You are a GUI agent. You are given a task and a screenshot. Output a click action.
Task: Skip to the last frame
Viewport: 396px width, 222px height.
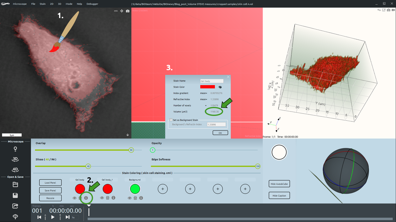click(x=67, y=217)
